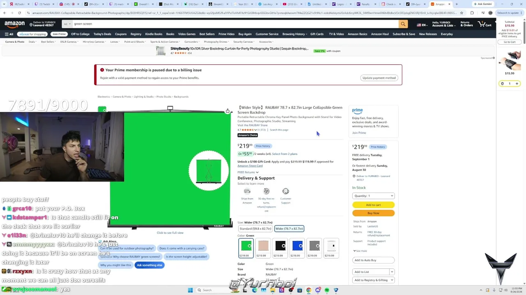Screen dimensions: 526x295
Task: Choose the black color swatch
Action: [280, 248]
